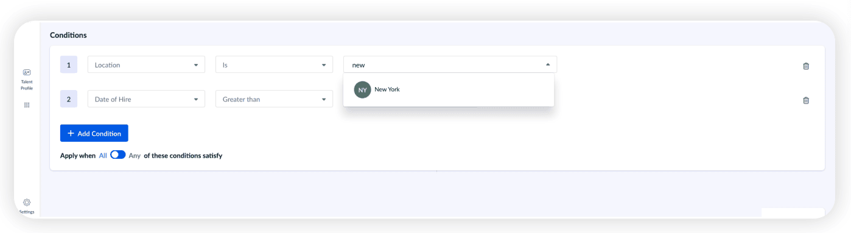Toggle the All/Any conditions switch

117,155
